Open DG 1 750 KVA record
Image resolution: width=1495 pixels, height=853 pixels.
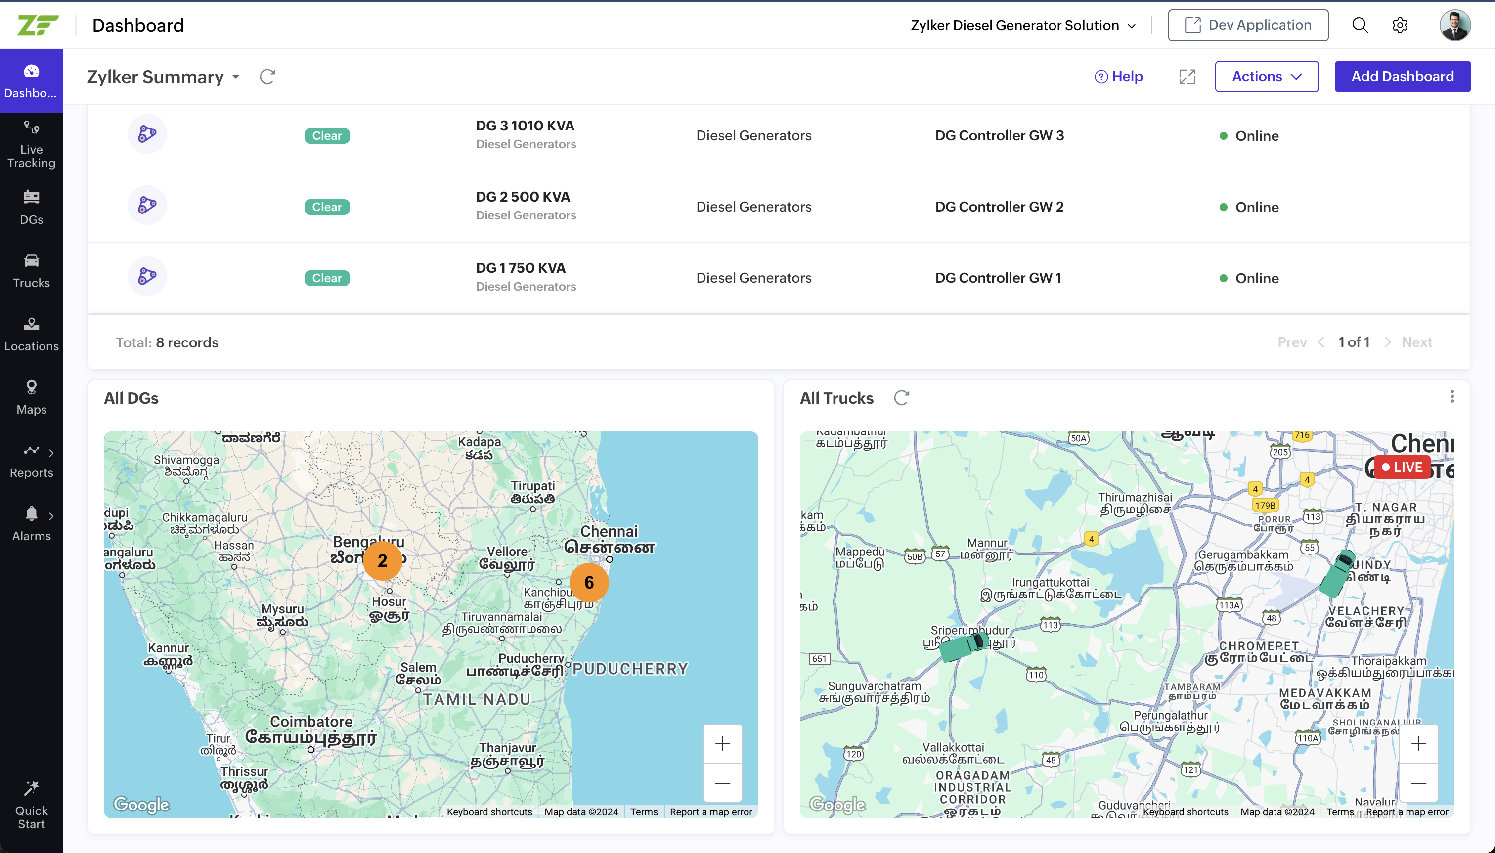(x=521, y=268)
